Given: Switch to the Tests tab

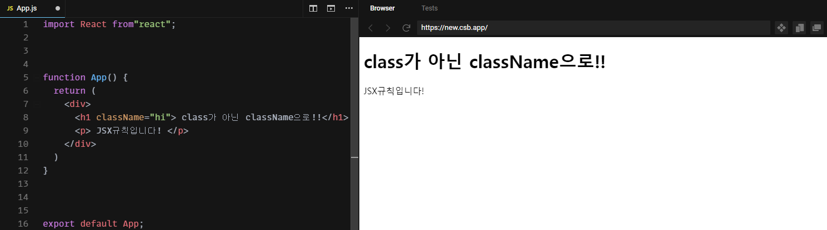Looking at the screenshot, I should pos(429,8).
